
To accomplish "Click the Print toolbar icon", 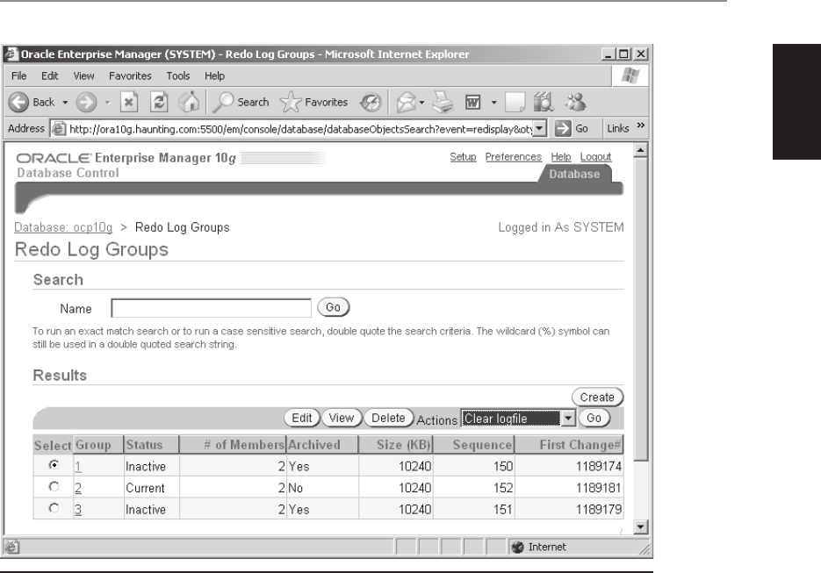I will (443, 102).
